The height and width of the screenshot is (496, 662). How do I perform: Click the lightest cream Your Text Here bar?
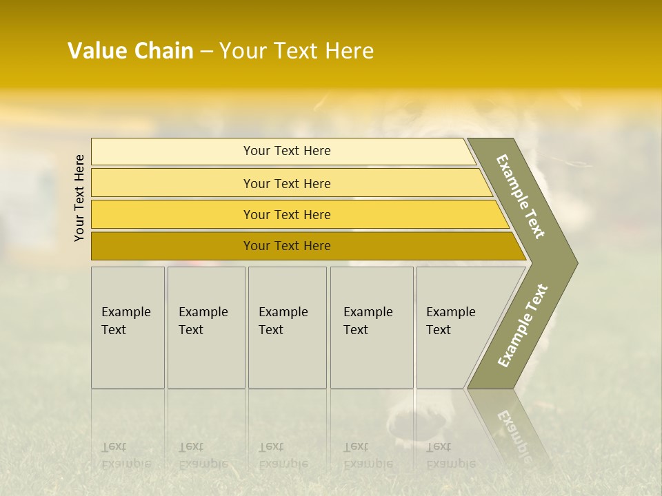(x=283, y=152)
